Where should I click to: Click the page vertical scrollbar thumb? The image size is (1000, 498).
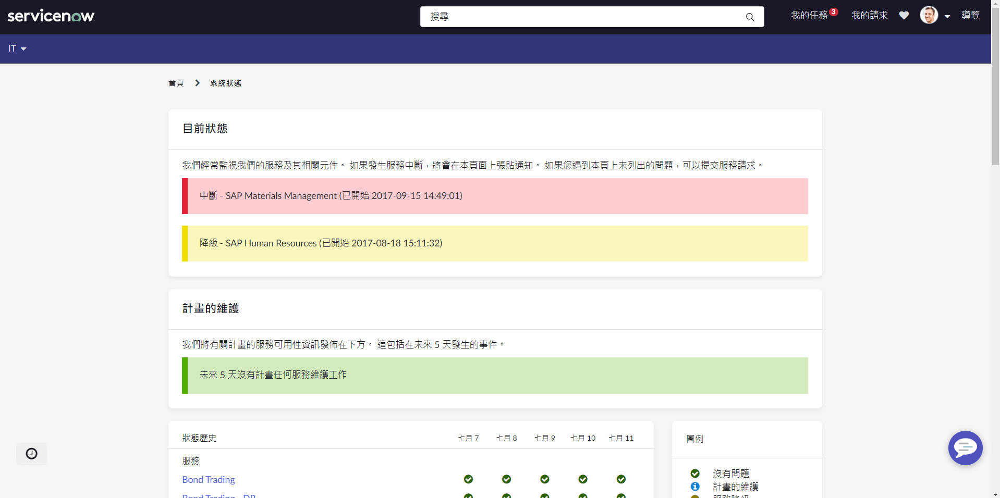click(995, 86)
